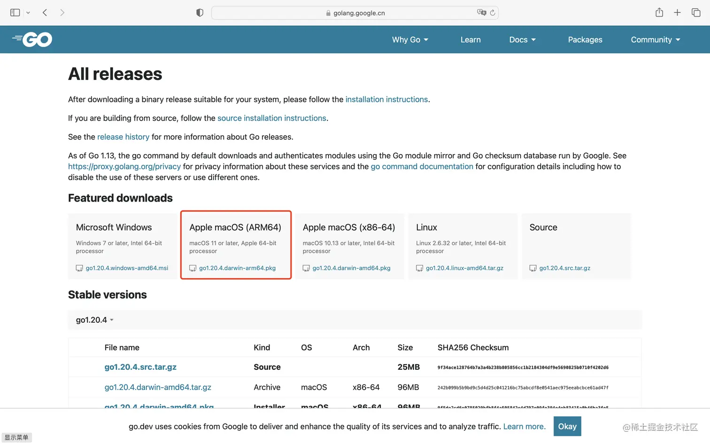Open proxy.golang.org/privacy link
Viewport: 710px width, 444px height.
click(x=124, y=167)
